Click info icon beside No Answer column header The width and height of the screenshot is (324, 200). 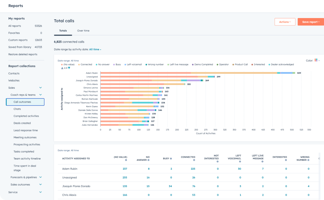[148, 160]
